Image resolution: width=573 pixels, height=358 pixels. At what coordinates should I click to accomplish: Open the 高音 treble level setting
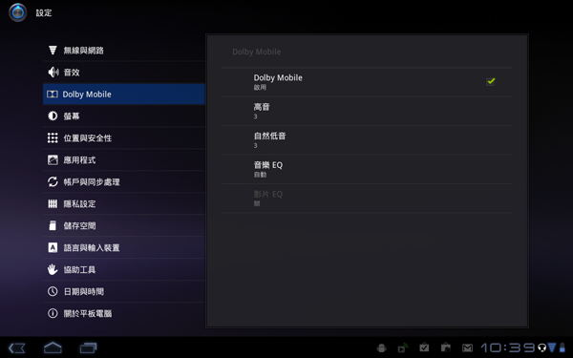pos(367,111)
